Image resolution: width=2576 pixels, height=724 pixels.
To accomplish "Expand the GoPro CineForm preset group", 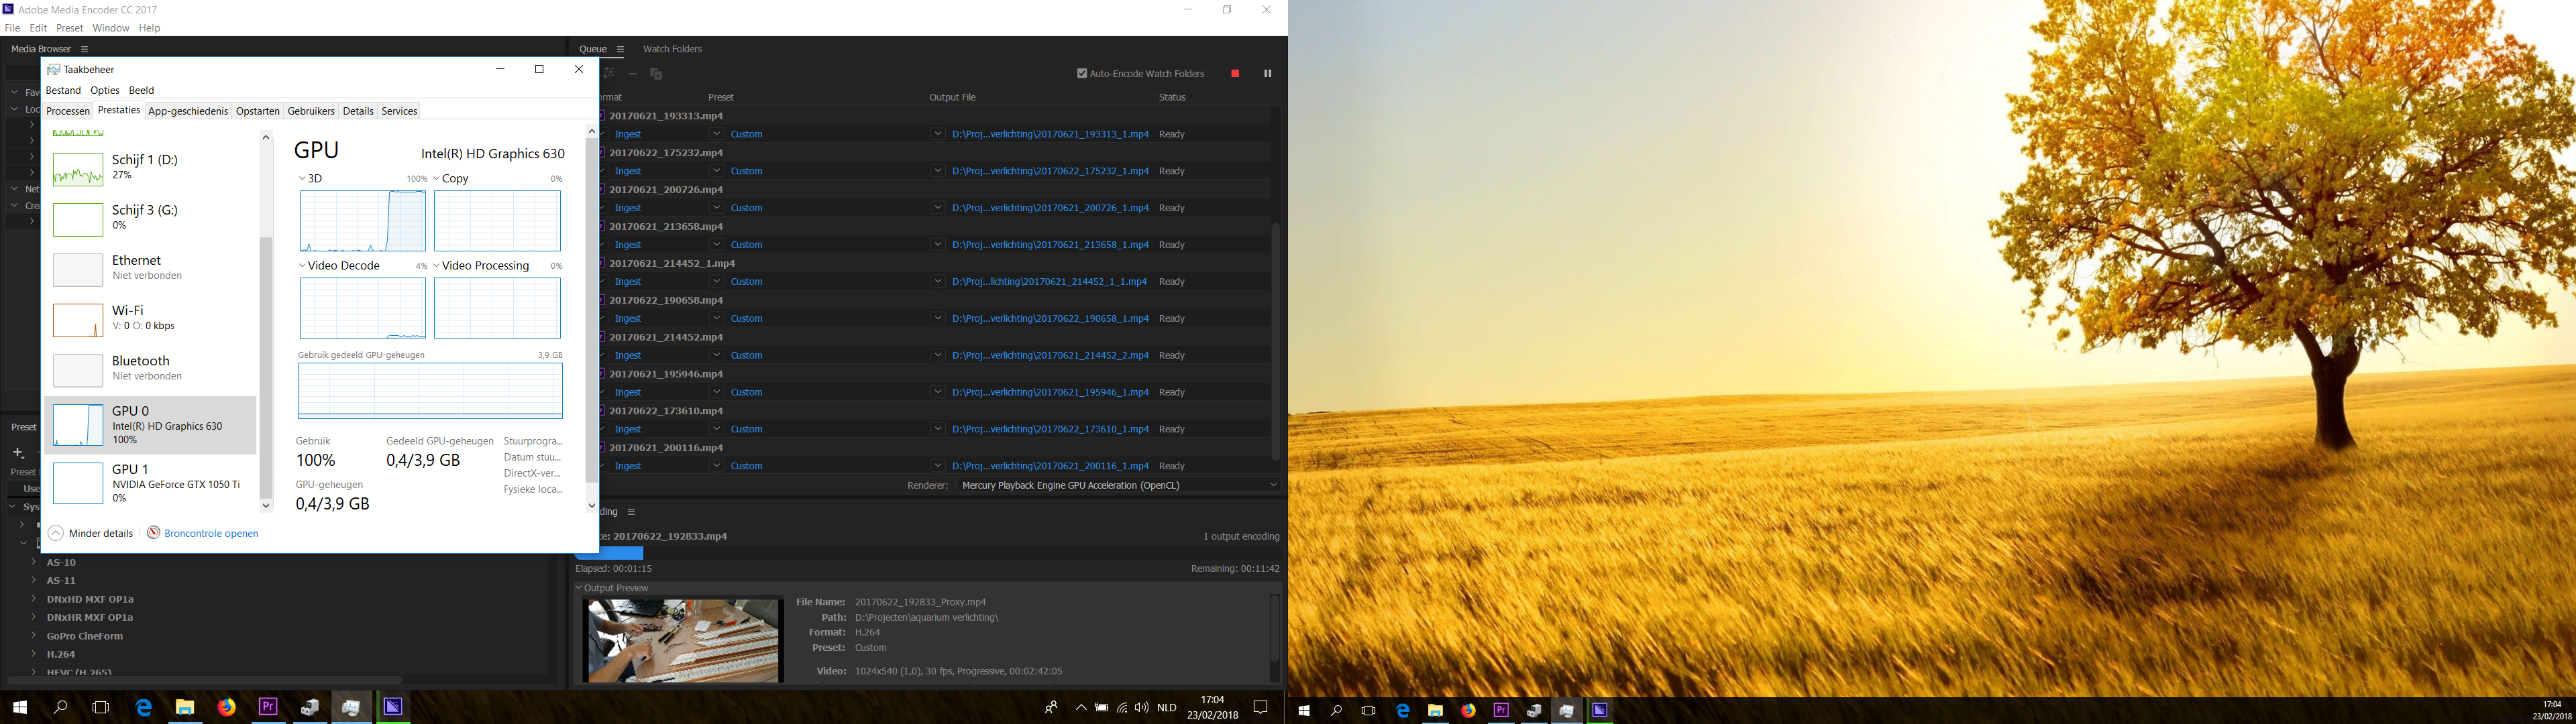I will (x=35, y=636).
